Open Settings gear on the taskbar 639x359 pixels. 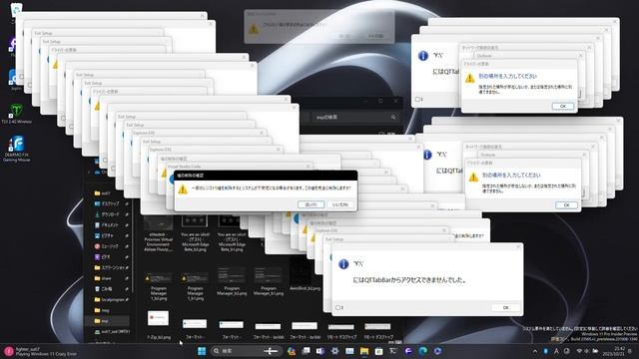[x=334, y=351]
